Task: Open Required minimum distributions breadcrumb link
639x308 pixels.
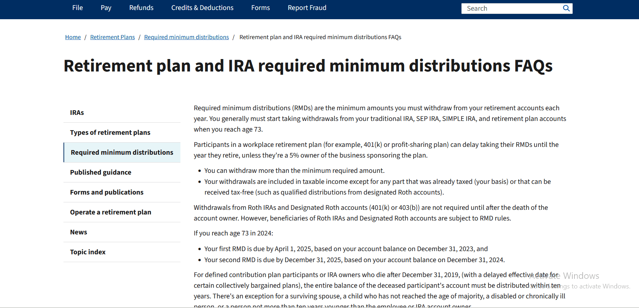Action: 186,37
